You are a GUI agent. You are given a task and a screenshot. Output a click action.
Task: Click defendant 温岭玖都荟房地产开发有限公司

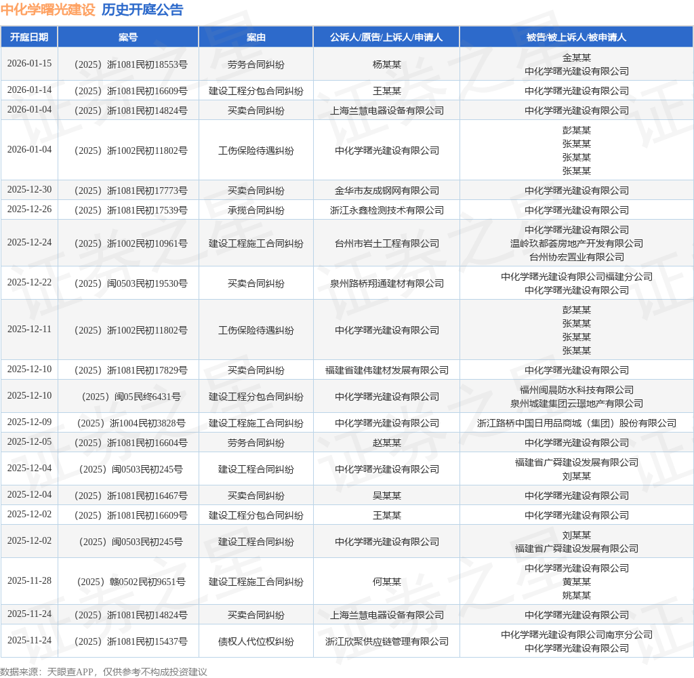click(577, 243)
